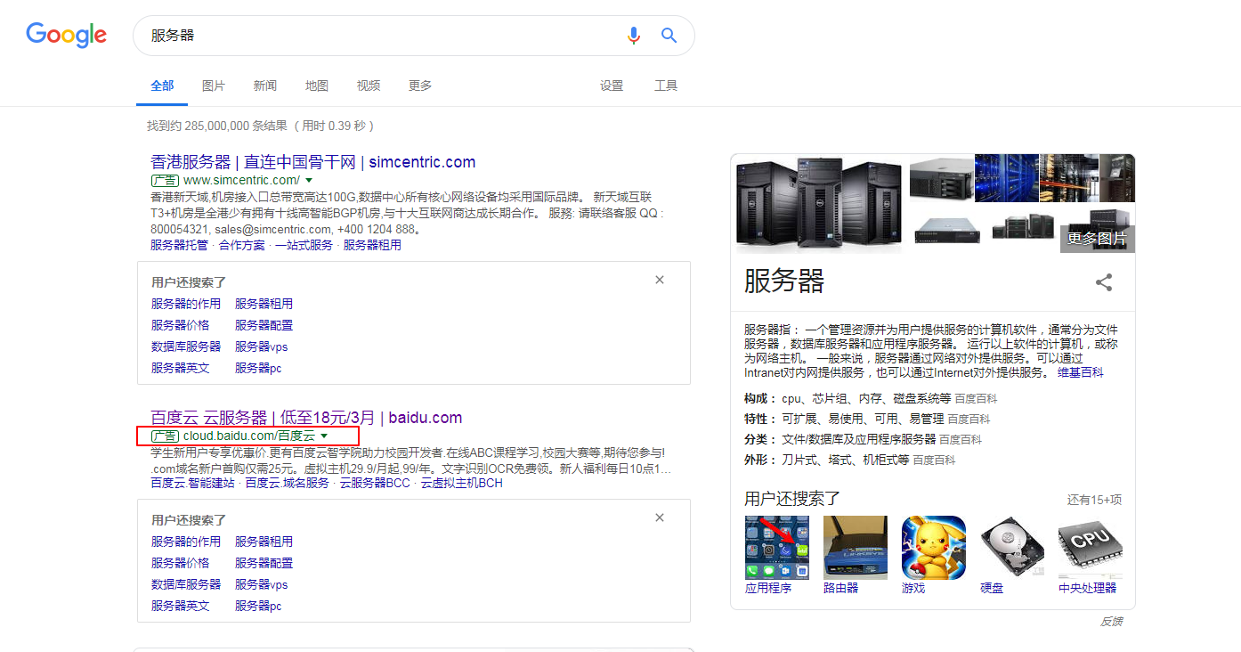The image size is (1241, 652).
Task: Open the 维基百科 source link
Action: click(1080, 372)
